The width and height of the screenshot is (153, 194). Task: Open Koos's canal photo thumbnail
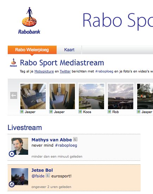coord(91,96)
